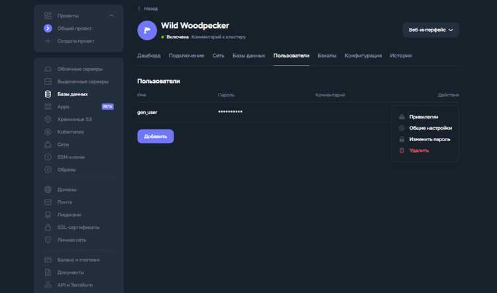The width and height of the screenshot is (497, 293).
Task: Click the Пароль column header
Action: pos(226,95)
